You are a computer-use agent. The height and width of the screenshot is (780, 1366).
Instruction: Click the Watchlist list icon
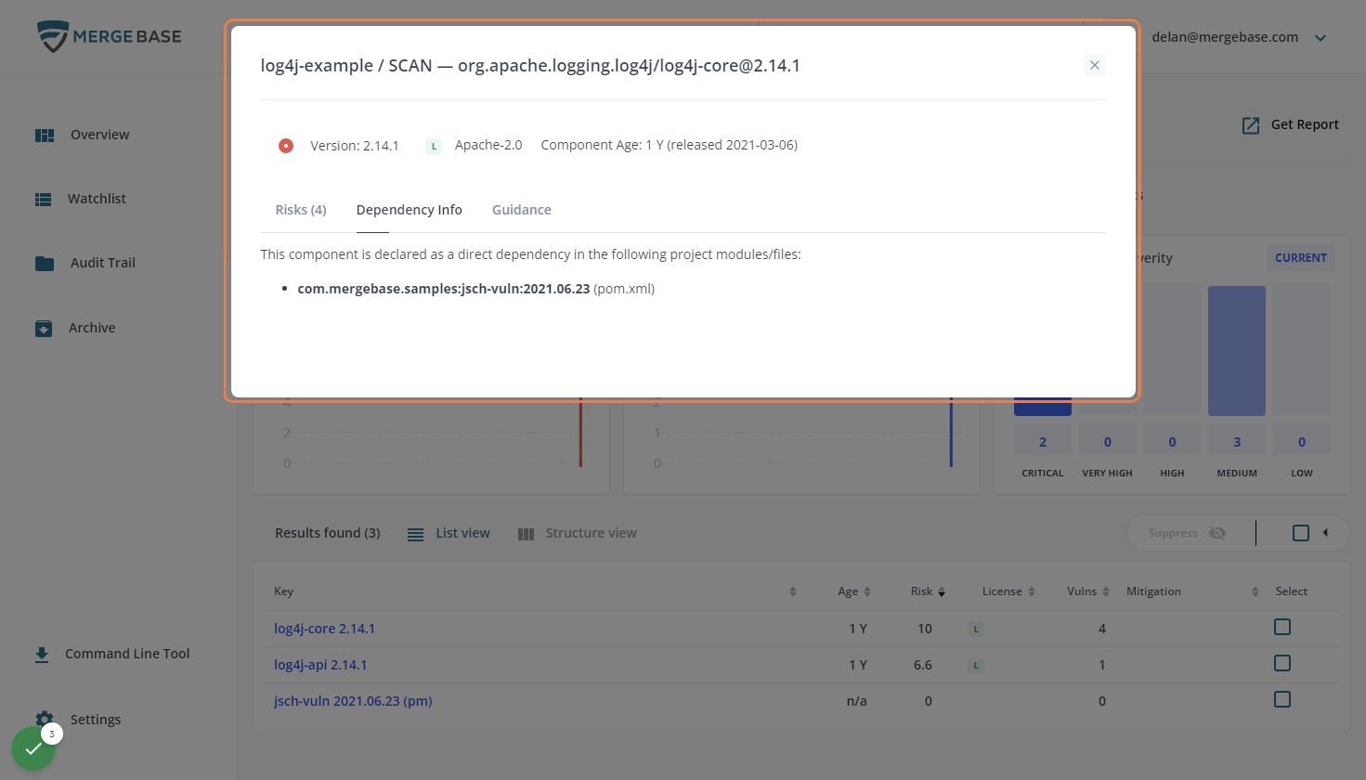click(x=44, y=200)
